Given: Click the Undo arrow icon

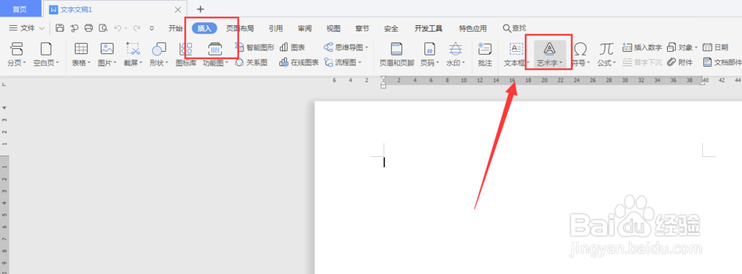Looking at the screenshot, I should [117, 28].
